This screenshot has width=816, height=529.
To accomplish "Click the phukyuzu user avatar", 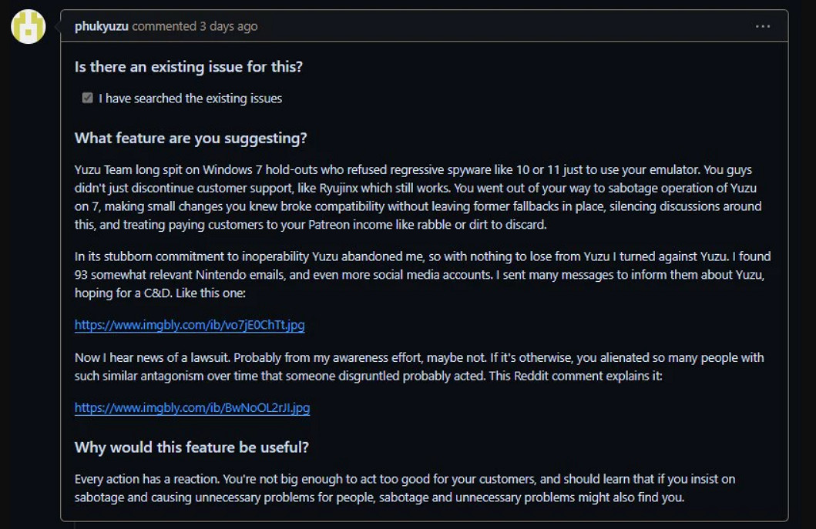I will coord(28,27).
